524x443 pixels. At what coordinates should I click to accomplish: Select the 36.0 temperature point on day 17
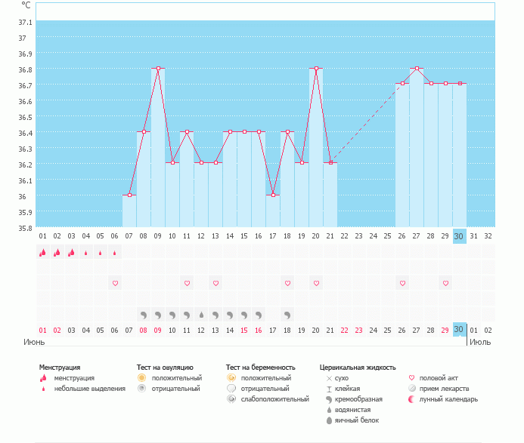[273, 195]
